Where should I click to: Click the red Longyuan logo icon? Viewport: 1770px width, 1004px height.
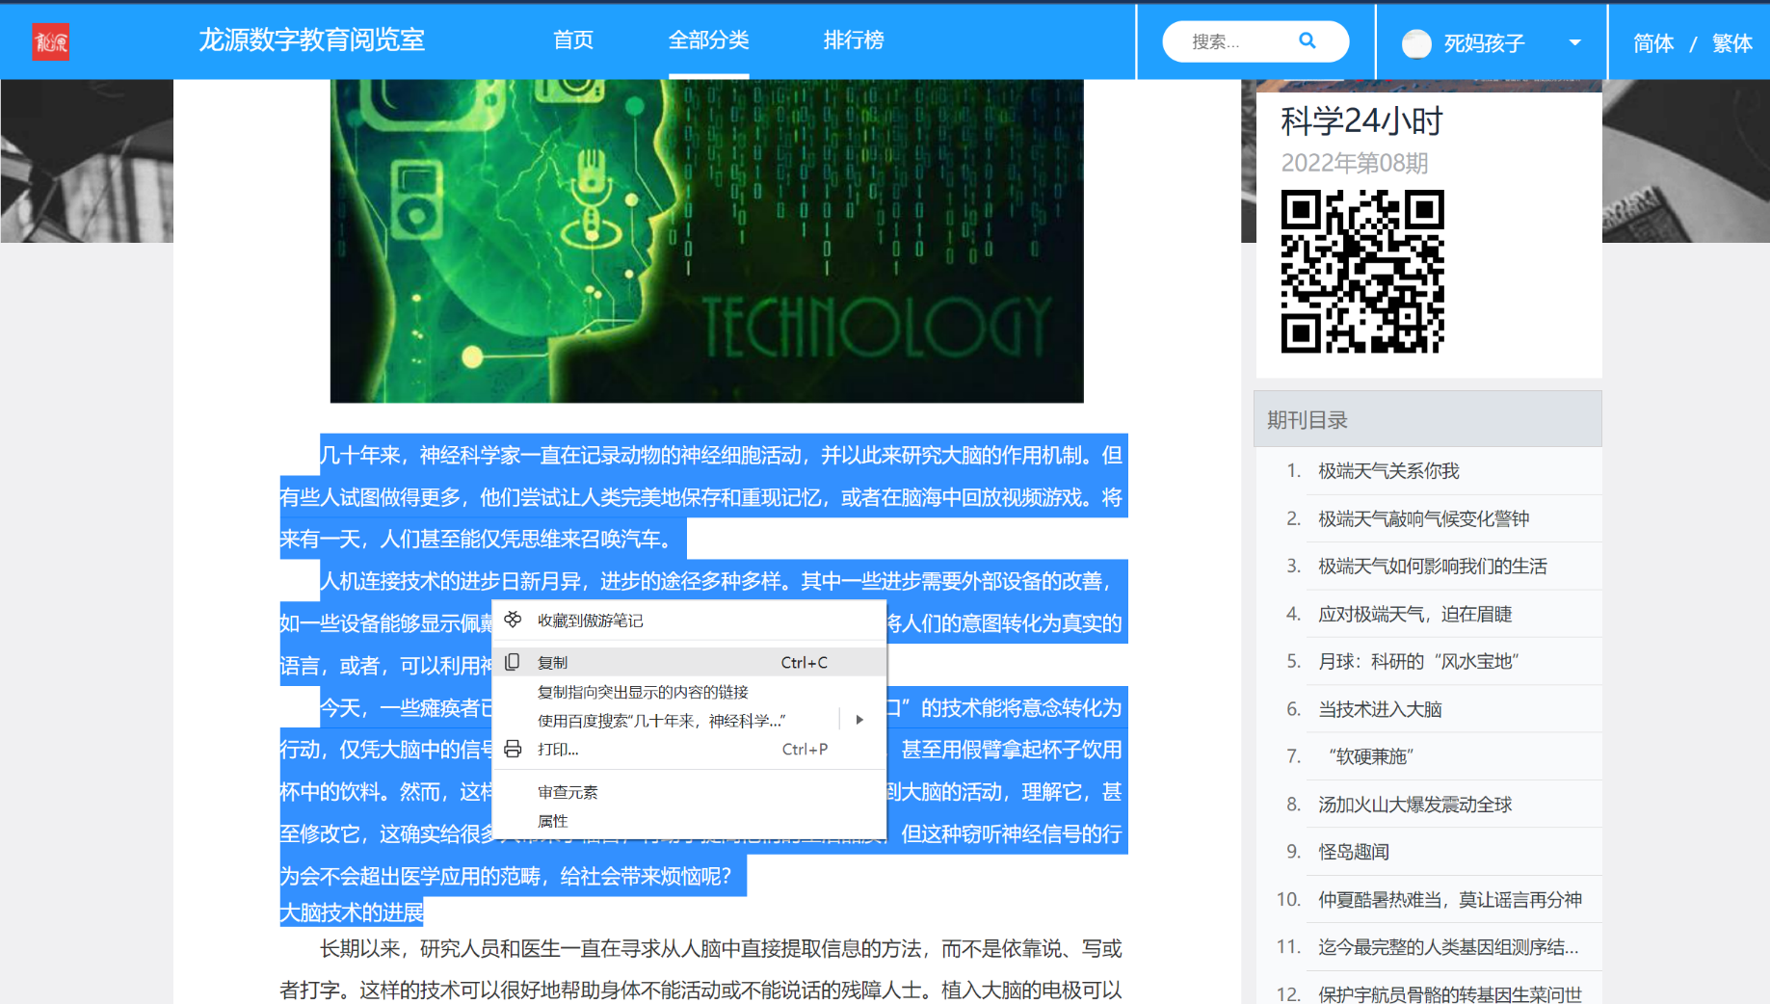50,41
